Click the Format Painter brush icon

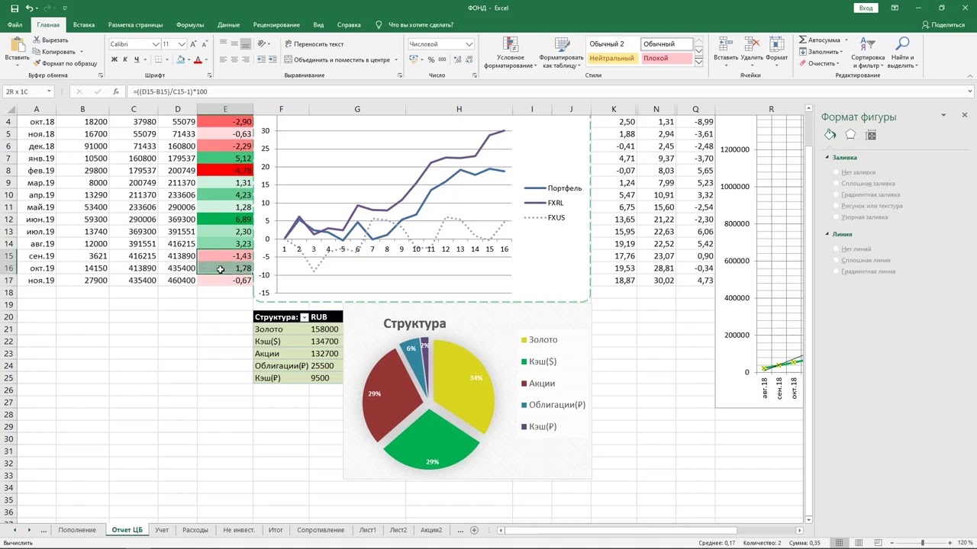[x=37, y=63]
